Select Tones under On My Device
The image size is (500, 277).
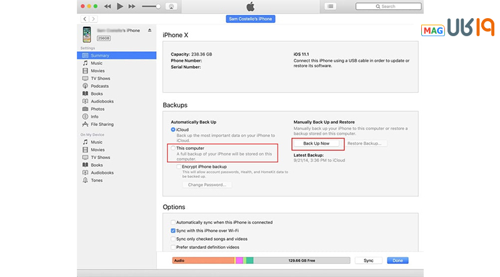coord(97,180)
